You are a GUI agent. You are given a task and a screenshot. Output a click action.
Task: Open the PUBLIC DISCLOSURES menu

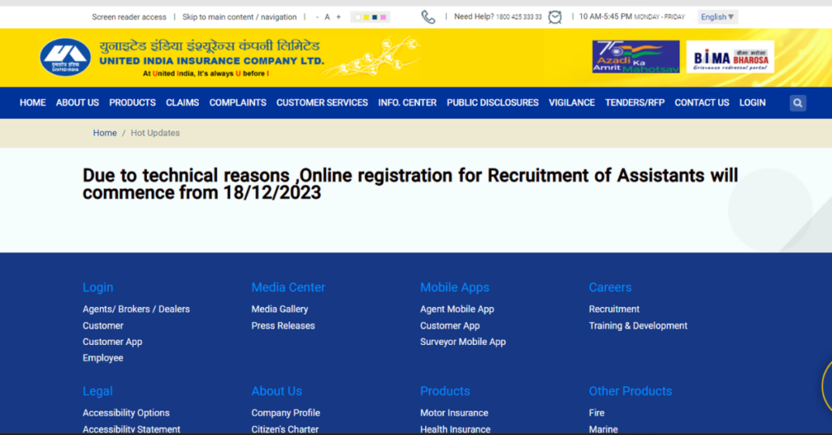pyautogui.click(x=492, y=103)
